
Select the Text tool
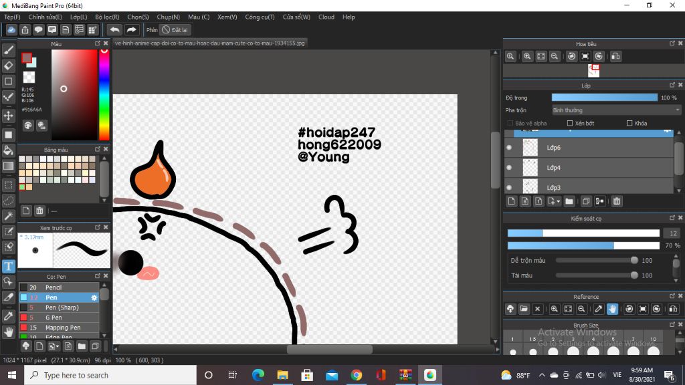point(8,266)
